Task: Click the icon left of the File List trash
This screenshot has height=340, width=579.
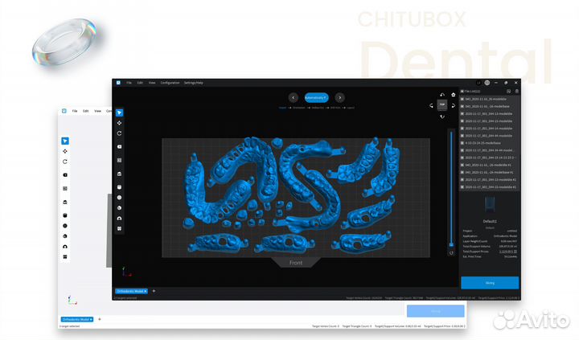Action: tap(508, 91)
